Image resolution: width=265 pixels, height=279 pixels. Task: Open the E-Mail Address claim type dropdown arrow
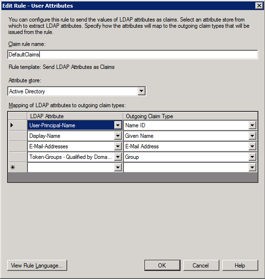click(x=253, y=146)
